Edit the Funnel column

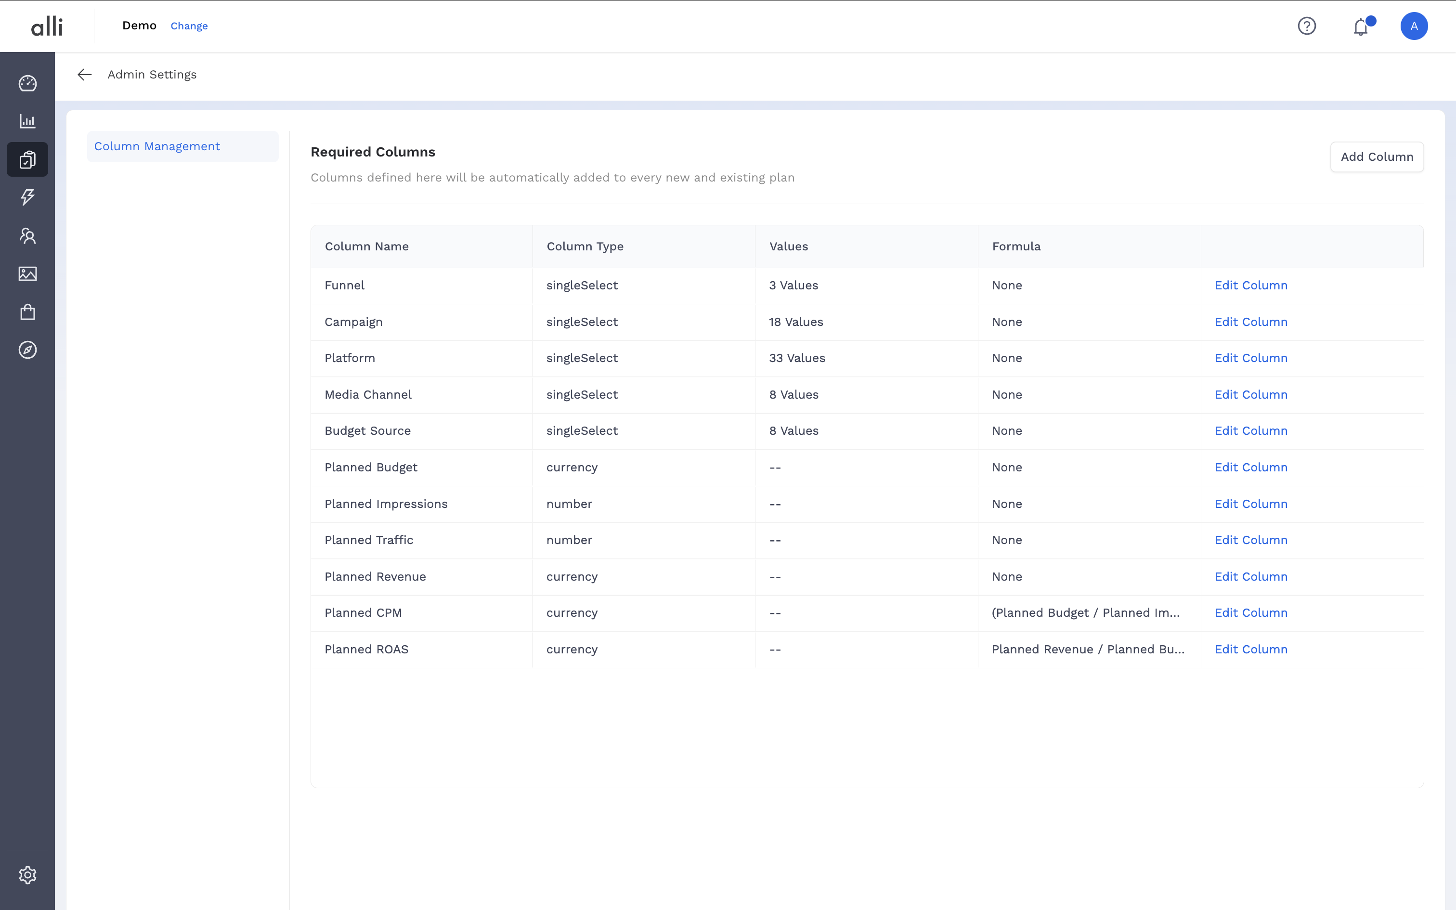tap(1250, 285)
